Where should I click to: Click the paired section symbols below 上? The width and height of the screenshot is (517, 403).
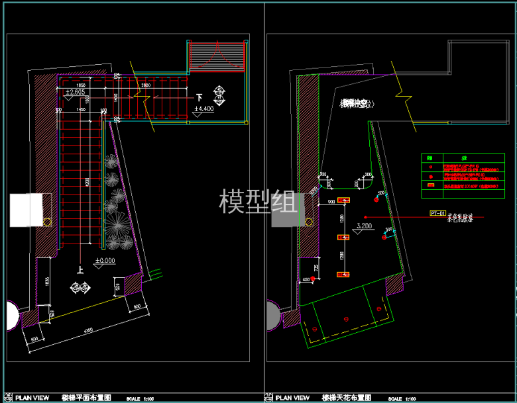(x=81, y=287)
